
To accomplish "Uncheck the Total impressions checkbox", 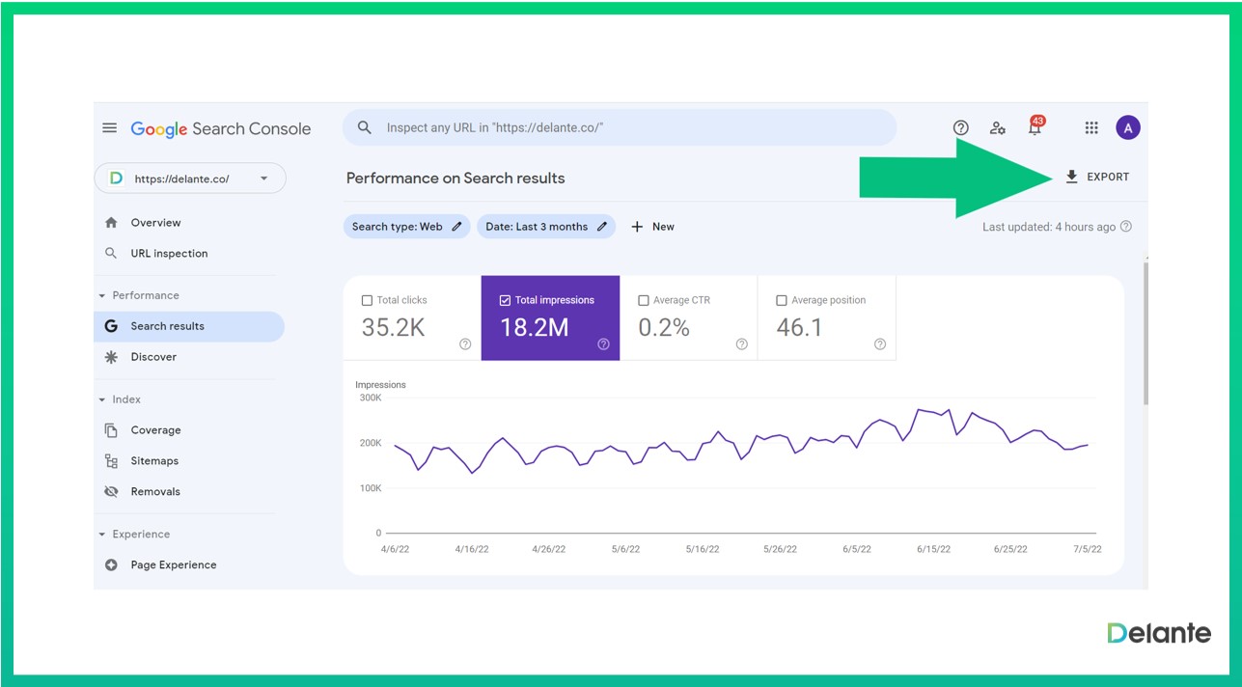I will click(505, 300).
